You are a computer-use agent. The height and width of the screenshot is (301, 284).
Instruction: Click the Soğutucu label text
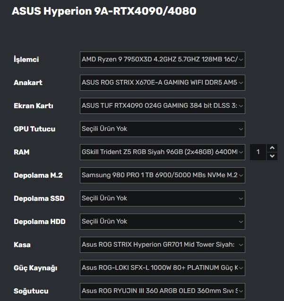coord(31,291)
